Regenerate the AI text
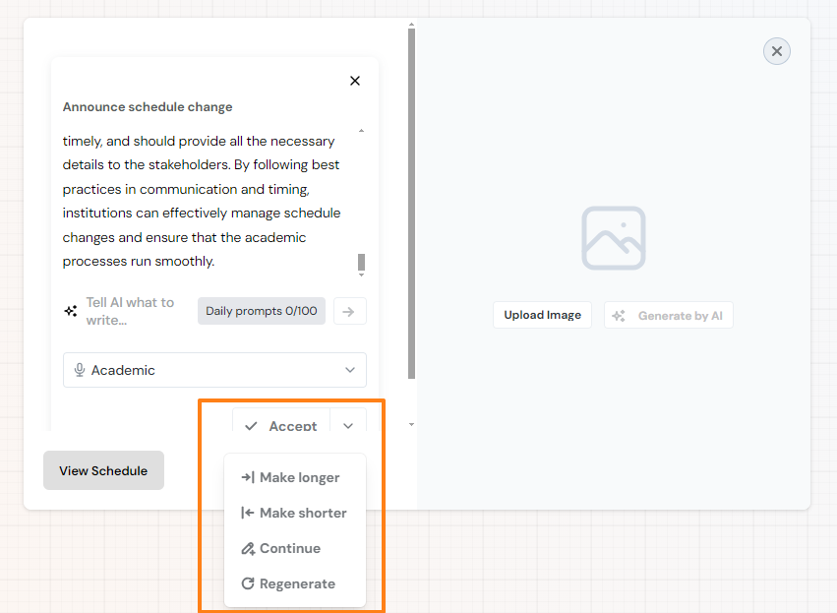Viewport: 837px width, 613px height. tap(288, 583)
